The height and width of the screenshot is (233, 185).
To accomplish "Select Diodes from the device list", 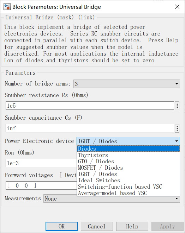I will click(x=128, y=149).
